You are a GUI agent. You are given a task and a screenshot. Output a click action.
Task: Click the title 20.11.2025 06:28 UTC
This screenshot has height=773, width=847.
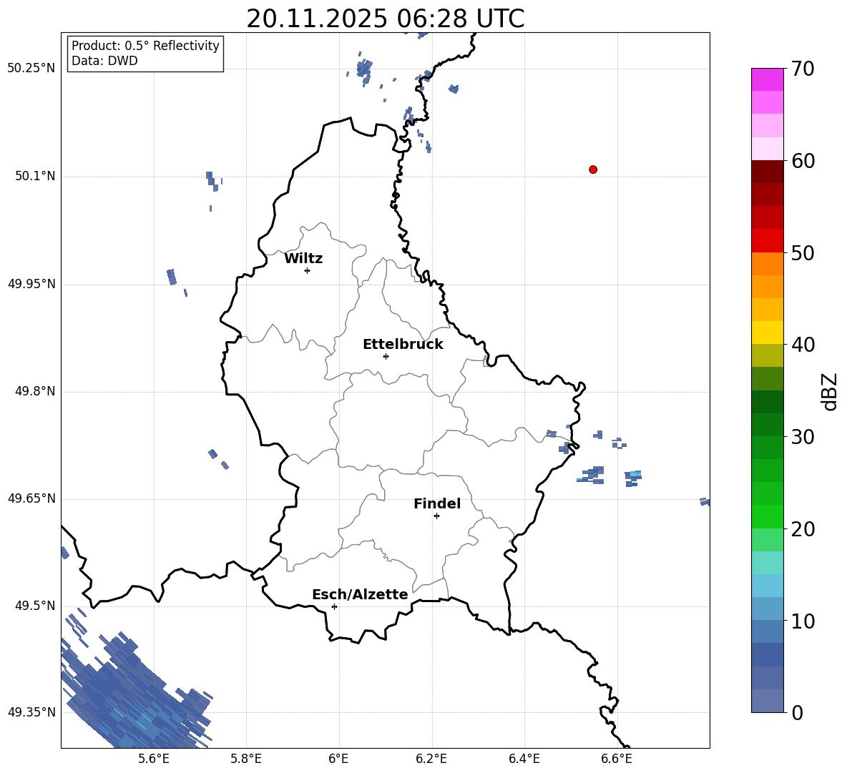coord(385,19)
